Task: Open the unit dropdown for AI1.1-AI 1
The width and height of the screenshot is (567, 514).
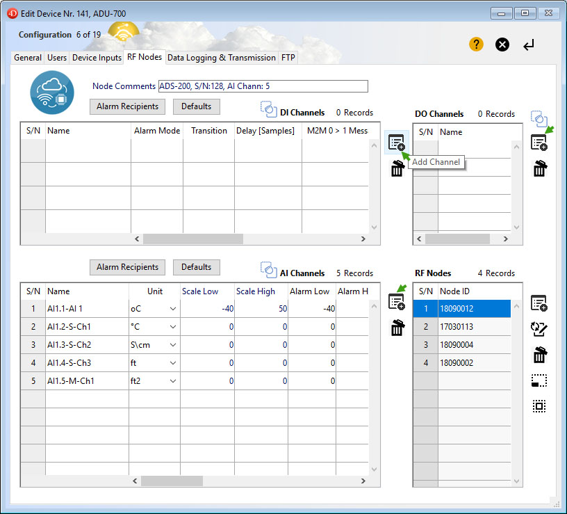Action: tap(173, 309)
